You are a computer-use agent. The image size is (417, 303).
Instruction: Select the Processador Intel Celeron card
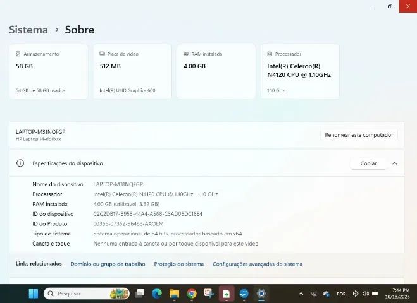point(300,71)
